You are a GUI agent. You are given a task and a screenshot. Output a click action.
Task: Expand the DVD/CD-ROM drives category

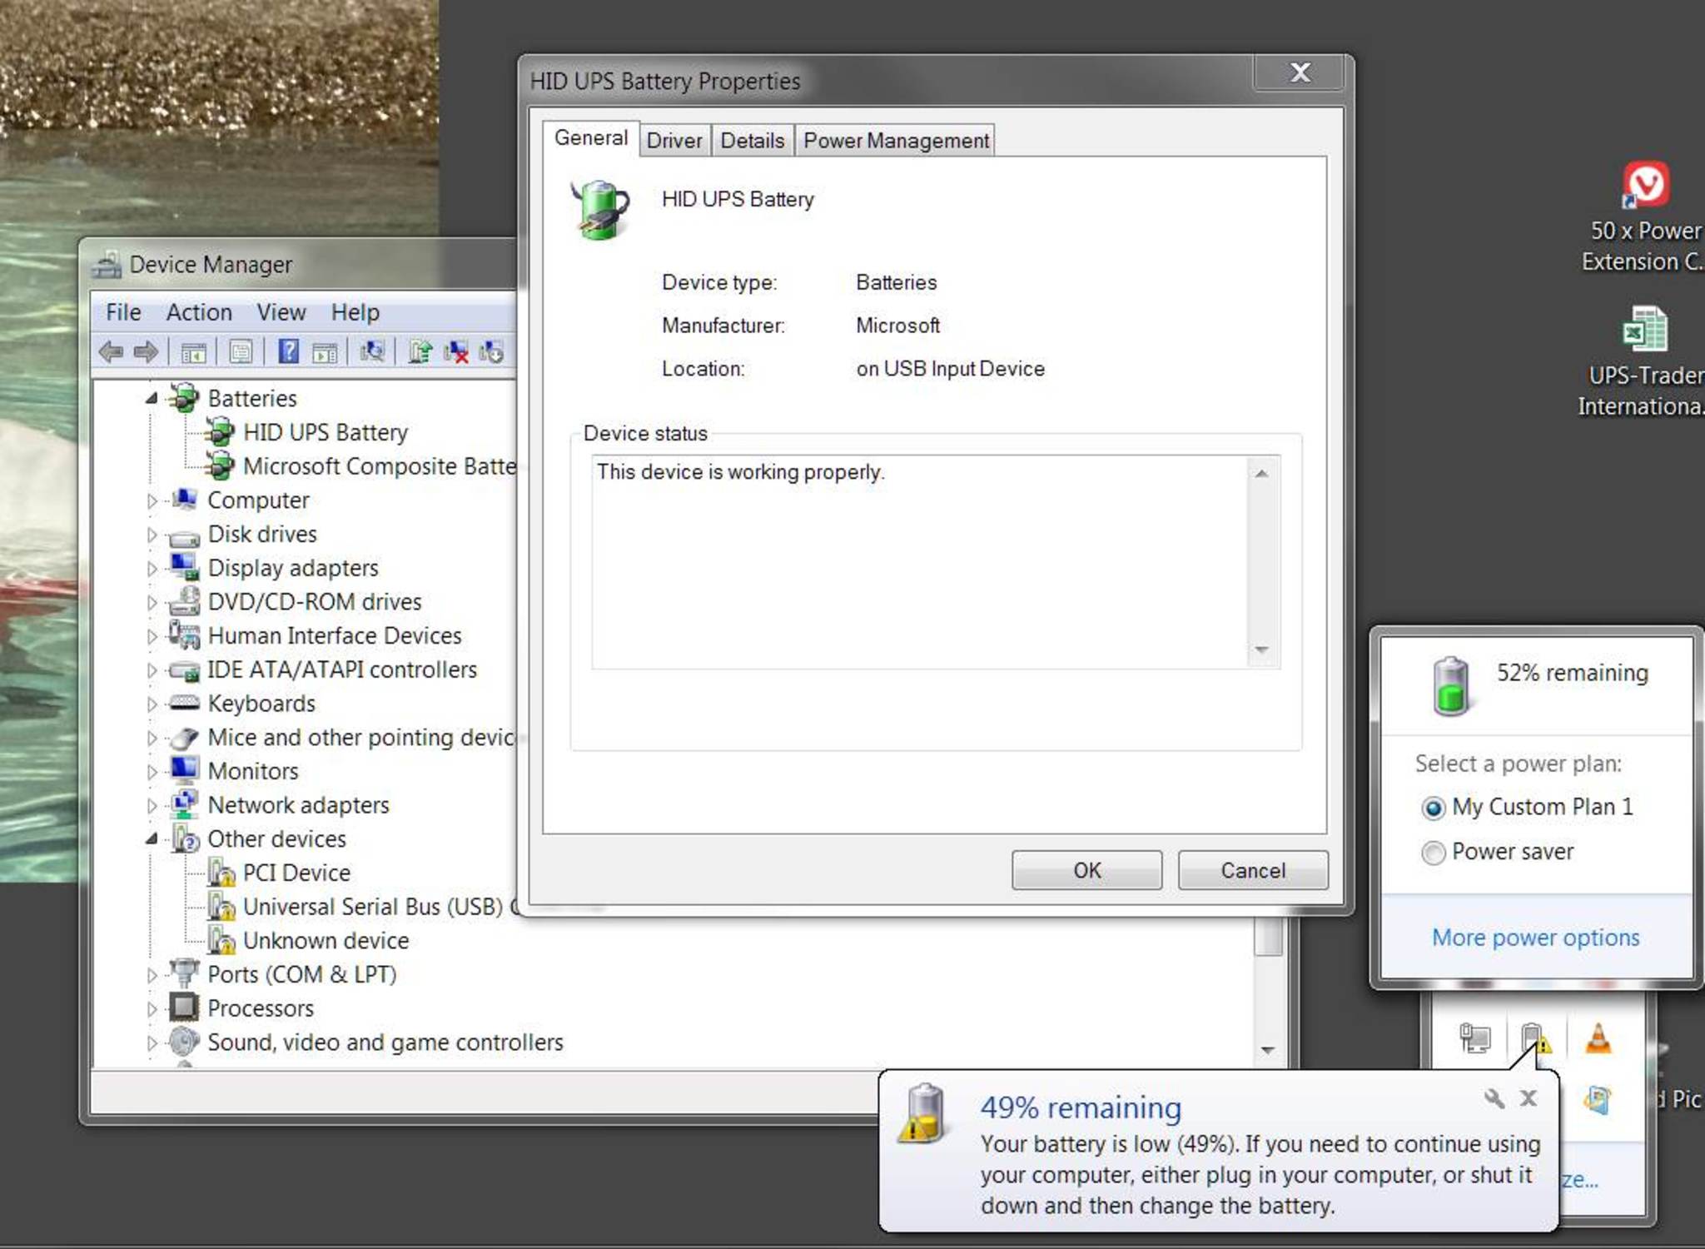[152, 602]
